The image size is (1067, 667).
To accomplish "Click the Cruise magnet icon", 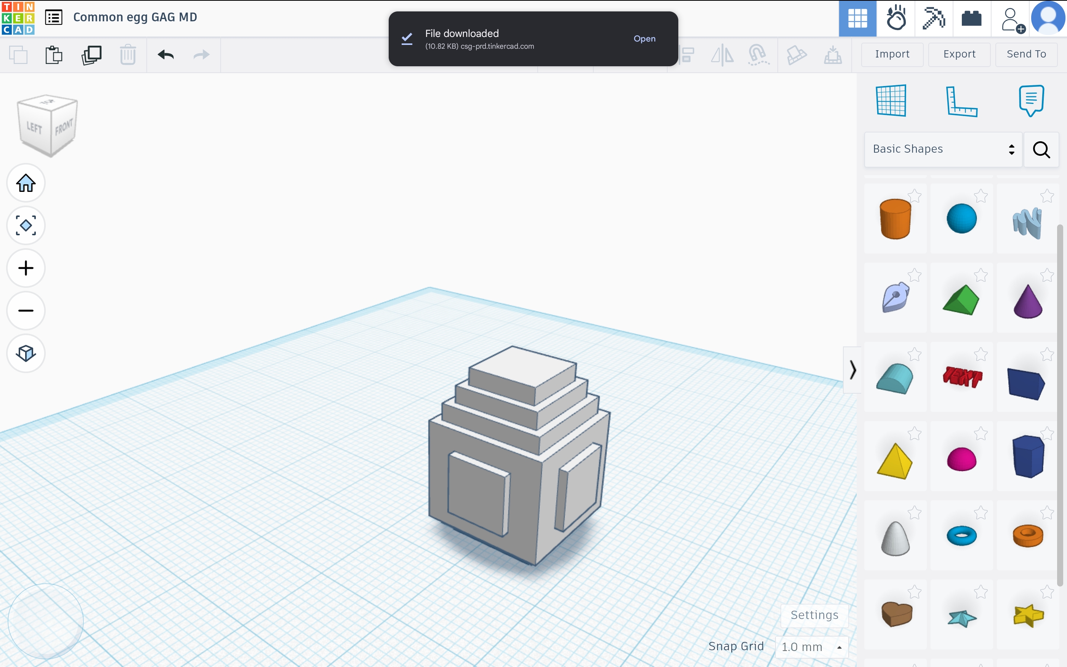I will click(x=758, y=55).
